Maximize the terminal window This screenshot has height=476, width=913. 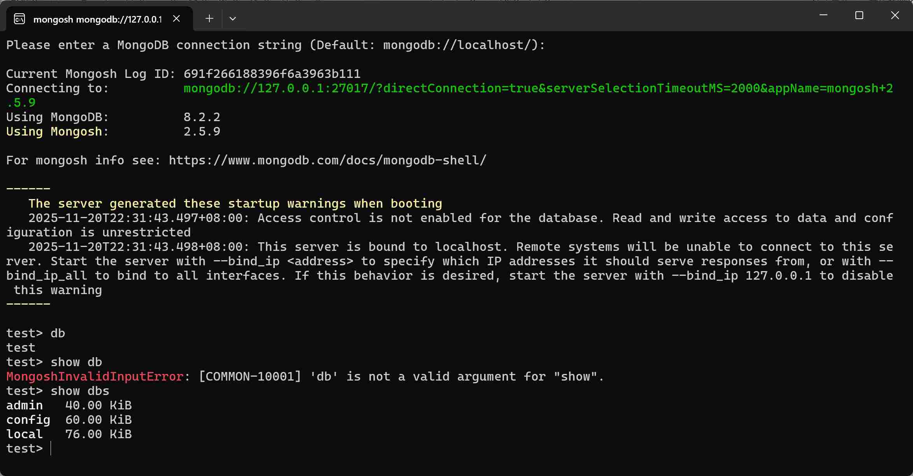tap(859, 16)
